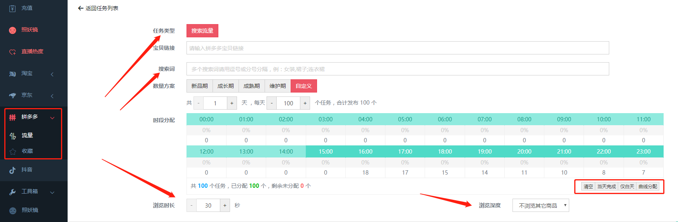Increase 浏览时长 seconds with plus button
The image size is (678, 222).
225,205
